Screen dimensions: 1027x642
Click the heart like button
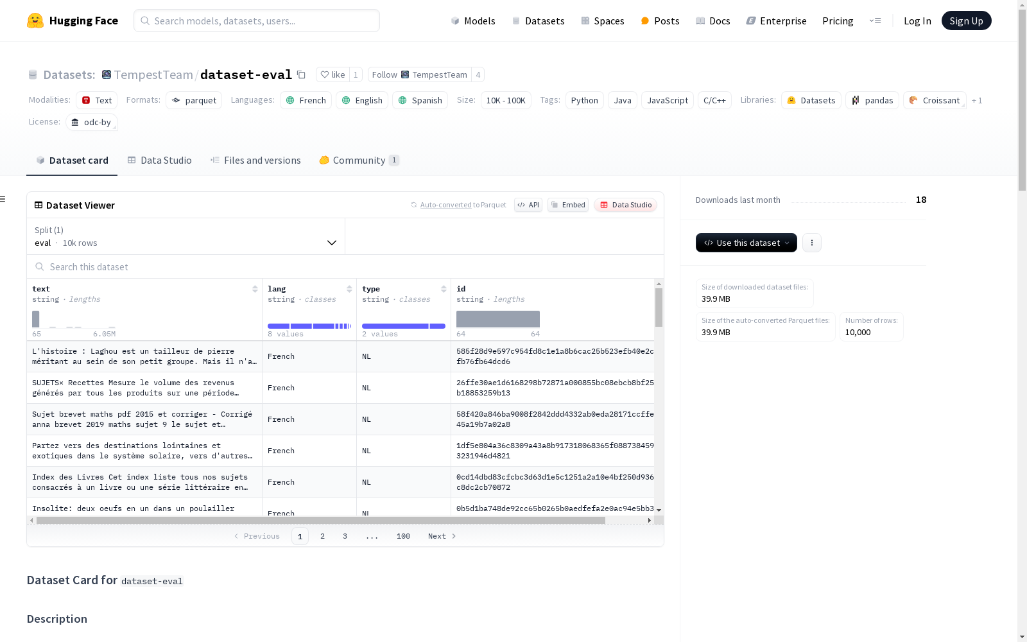(333, 74)
